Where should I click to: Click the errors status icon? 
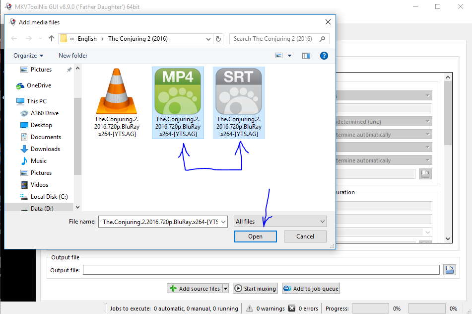click(x=292, y=308)
